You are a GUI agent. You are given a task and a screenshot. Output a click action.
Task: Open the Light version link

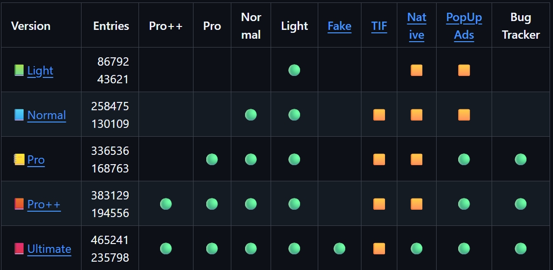(40, 71)
